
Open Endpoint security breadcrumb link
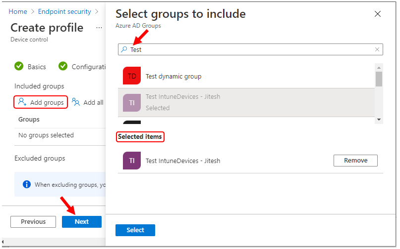pos(64,11)
